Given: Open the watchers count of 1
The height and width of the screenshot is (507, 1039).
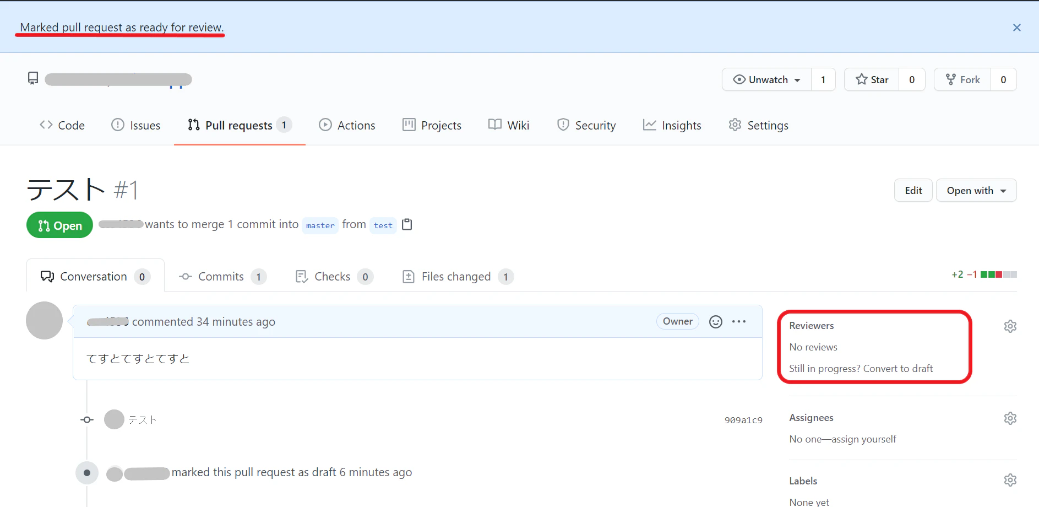Looking at the screenshot, I should coord(823,79).
